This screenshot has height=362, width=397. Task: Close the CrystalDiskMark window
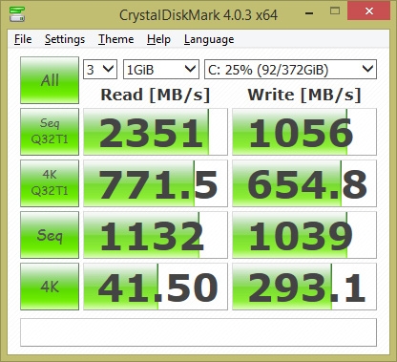click(369, 11)
